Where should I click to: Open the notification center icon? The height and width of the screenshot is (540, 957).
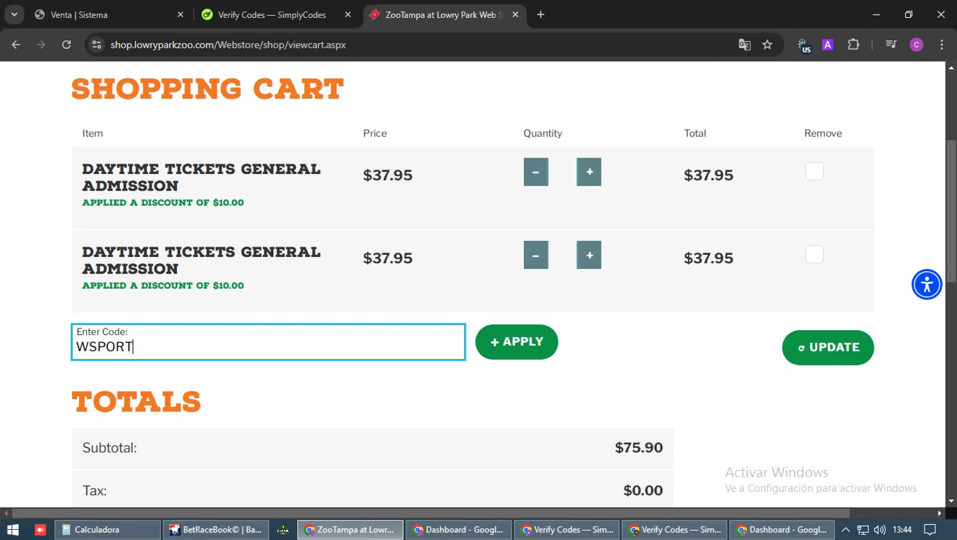pyautogui.click(x=930, y=530)
